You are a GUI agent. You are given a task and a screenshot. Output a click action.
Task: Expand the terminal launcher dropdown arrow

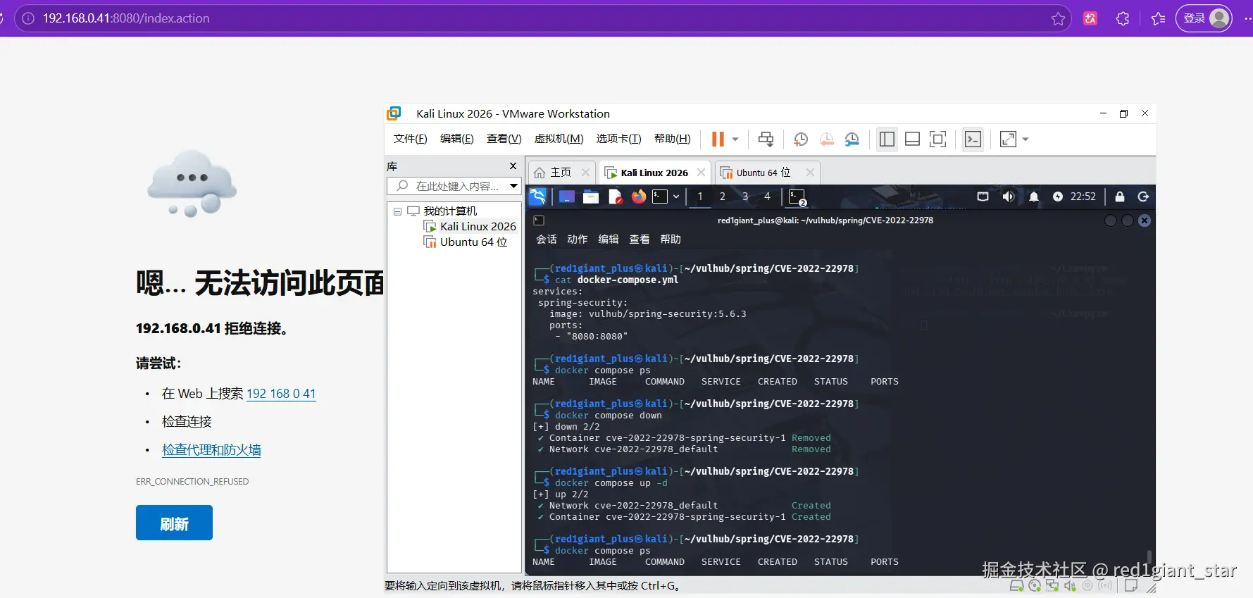(x=676, y=197)
